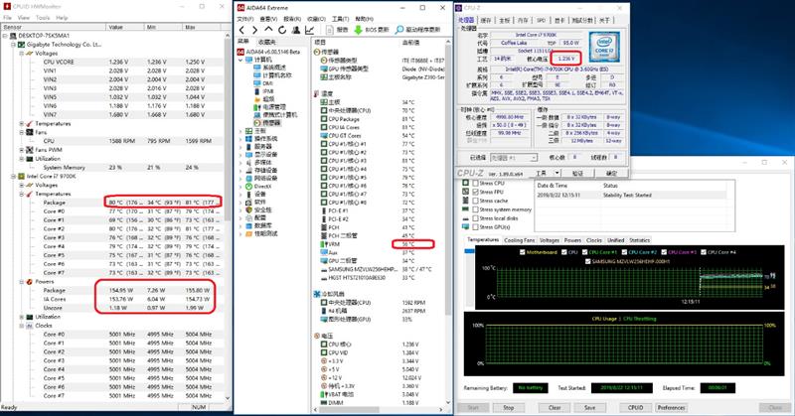Toggle the CPU Core #4 graph checkbox
The image size is (795, 416).
(704, 252)
